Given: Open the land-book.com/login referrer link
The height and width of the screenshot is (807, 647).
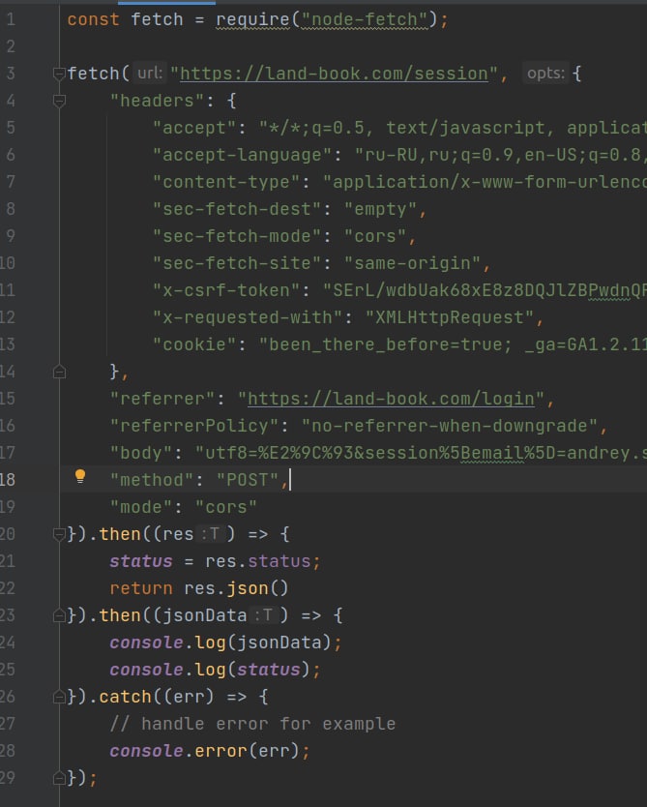Looking at the screenshot, I should point(391,399).
